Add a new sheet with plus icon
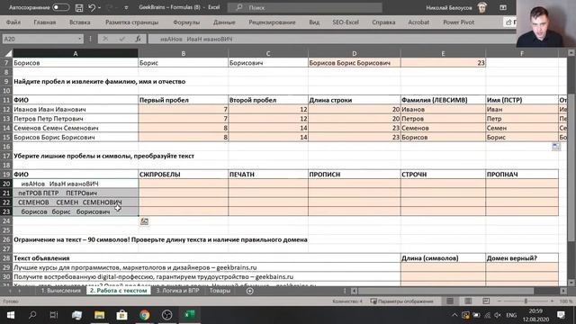The width and height of the screenshot is (576, 324). (250, 291)
